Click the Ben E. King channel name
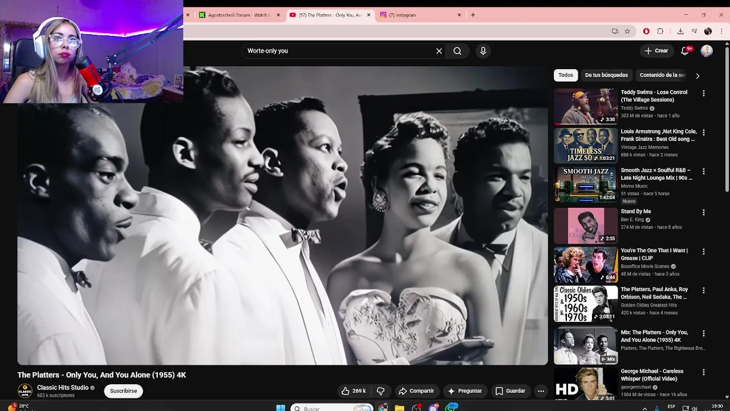The image size is (730, 411). 632,220
